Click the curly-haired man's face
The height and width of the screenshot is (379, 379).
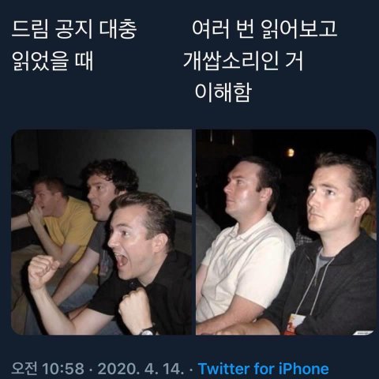[100, 196]
